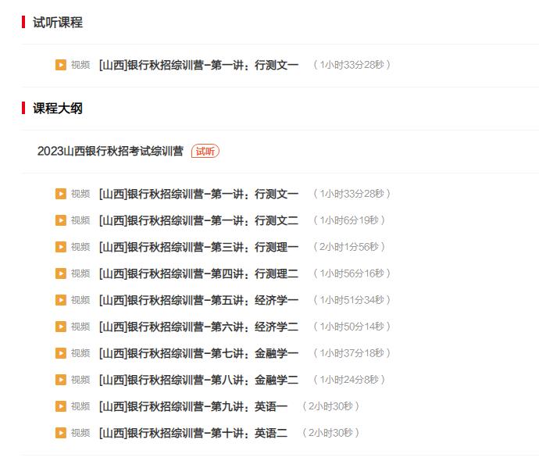Click 视频 label on 第七讲 row

(80, 353)
